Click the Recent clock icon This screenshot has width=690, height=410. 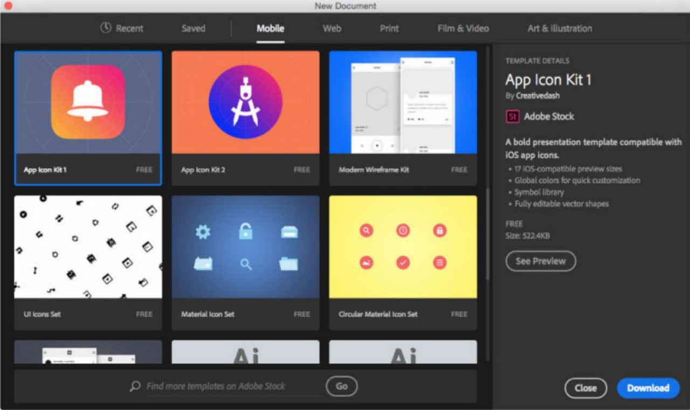(106, 28)
